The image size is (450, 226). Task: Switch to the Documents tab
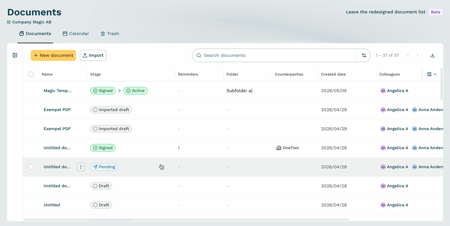click(x=35, y=33)
